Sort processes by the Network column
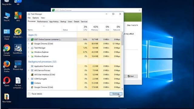 tap(115, 28)
